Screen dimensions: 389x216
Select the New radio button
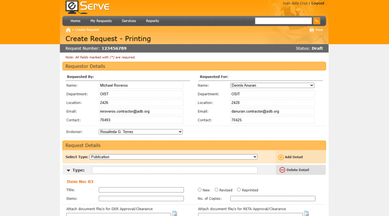(x=200, y=190)
